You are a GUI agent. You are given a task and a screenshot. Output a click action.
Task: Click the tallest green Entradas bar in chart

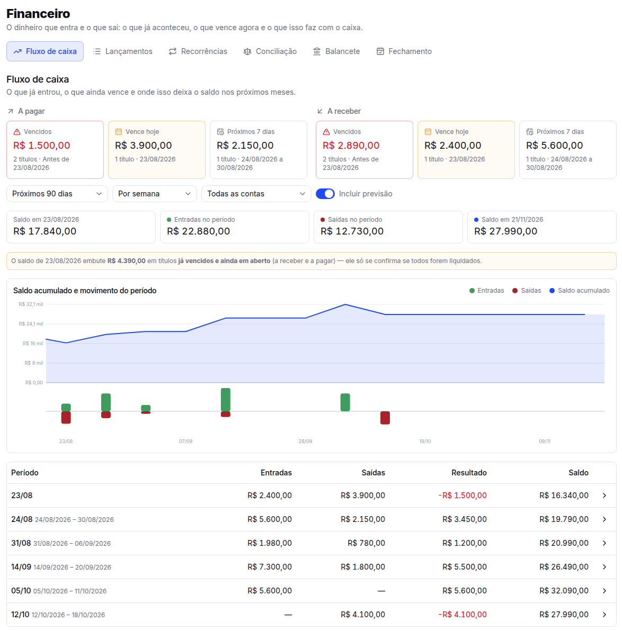tap(226, 400)
